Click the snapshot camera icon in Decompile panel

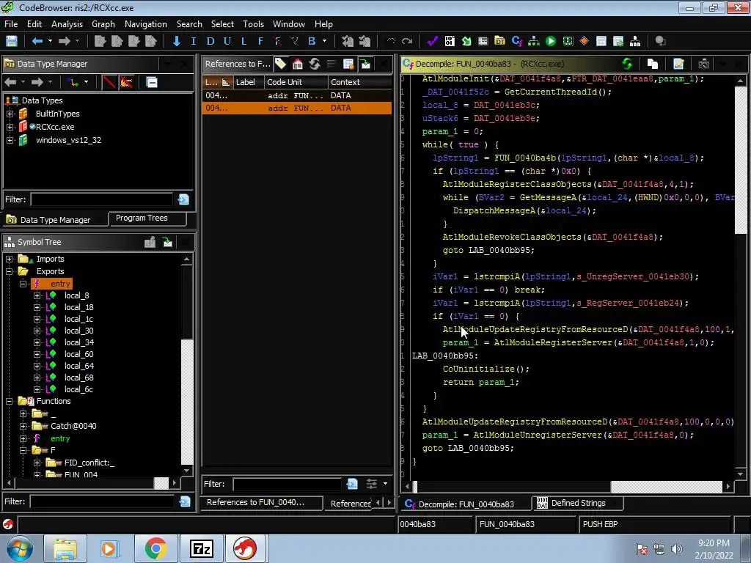703,64
